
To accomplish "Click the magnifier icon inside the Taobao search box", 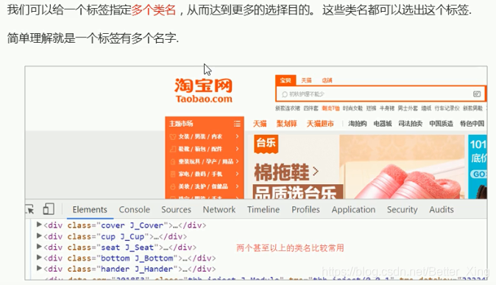I will tap(284, 94).
